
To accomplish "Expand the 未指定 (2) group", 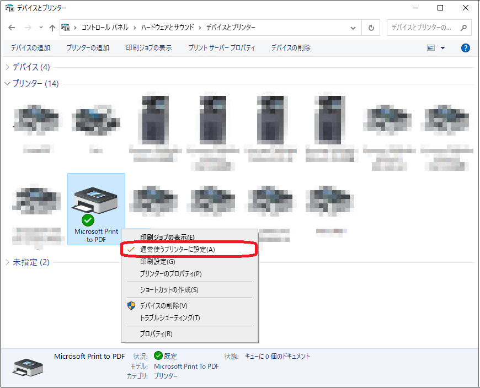I will point(7,262).
